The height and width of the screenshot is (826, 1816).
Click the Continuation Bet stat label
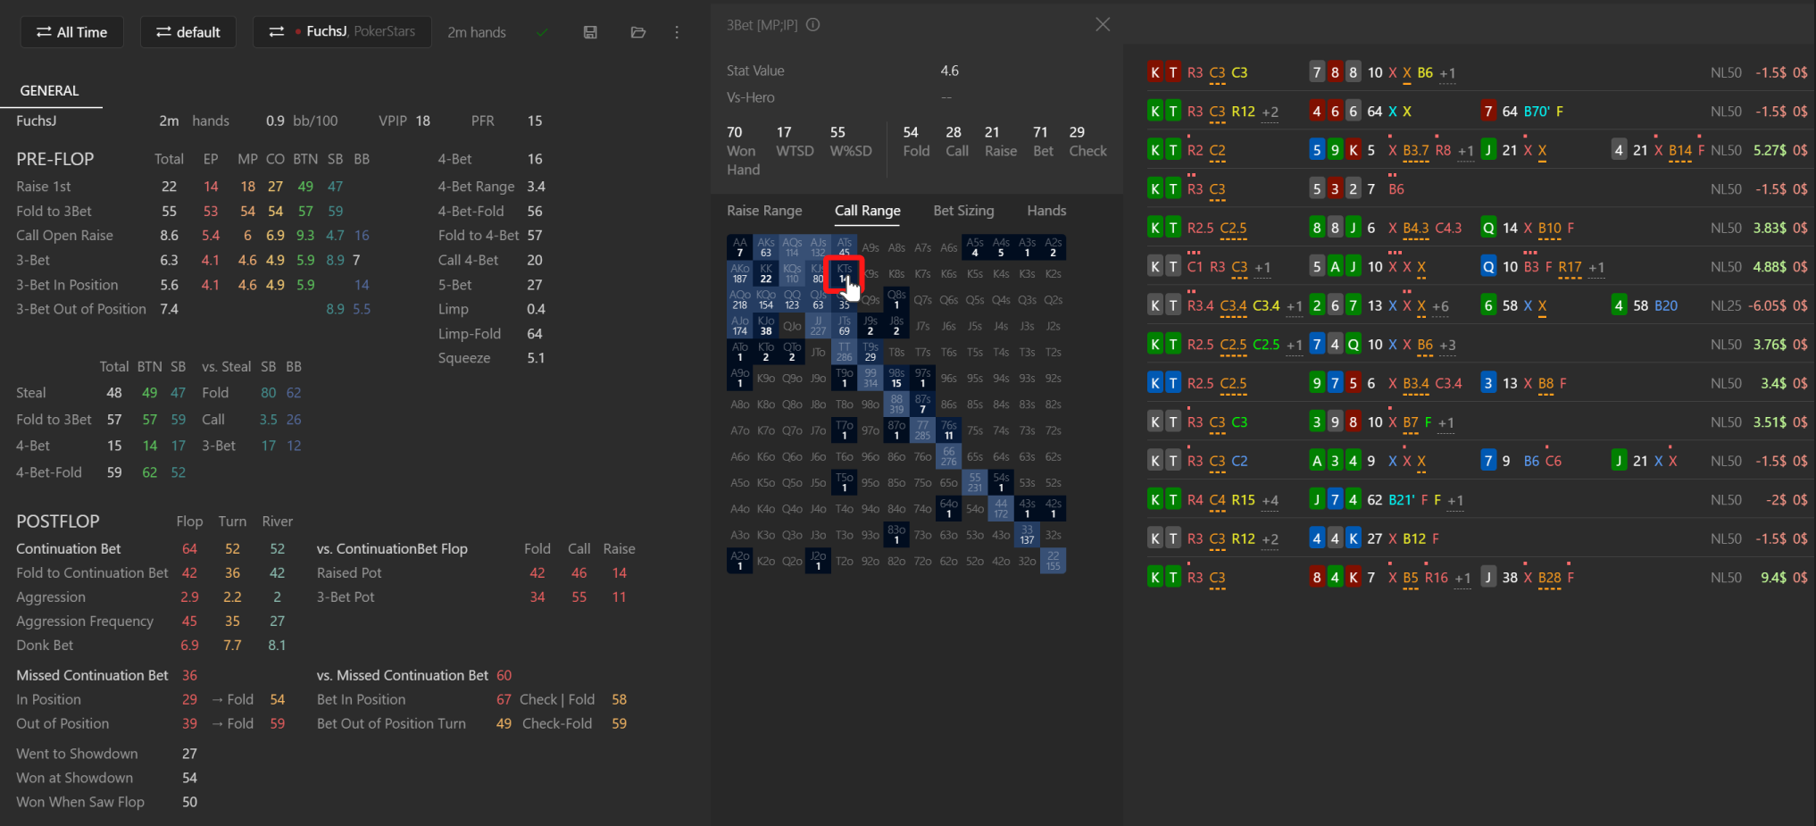69,549
